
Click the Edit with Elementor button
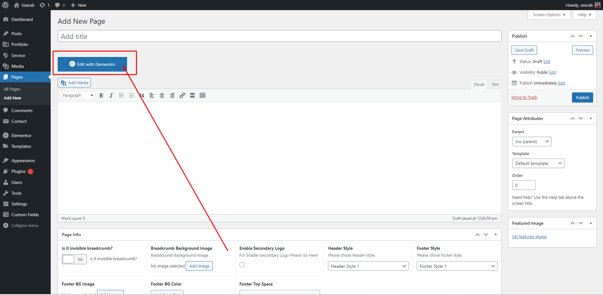click(x=92, y=64)
